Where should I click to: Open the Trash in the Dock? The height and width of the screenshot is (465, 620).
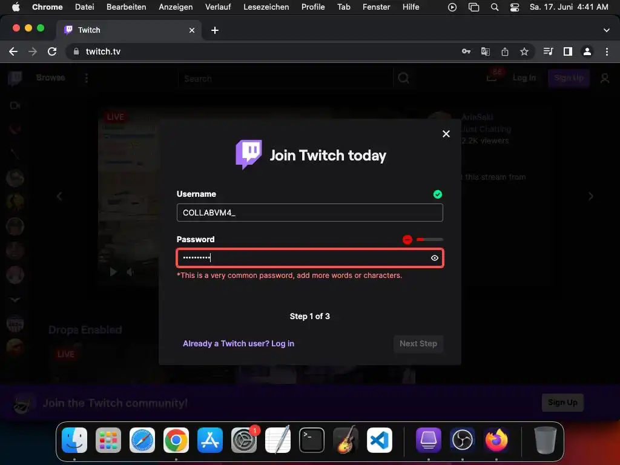click(546, 440)
